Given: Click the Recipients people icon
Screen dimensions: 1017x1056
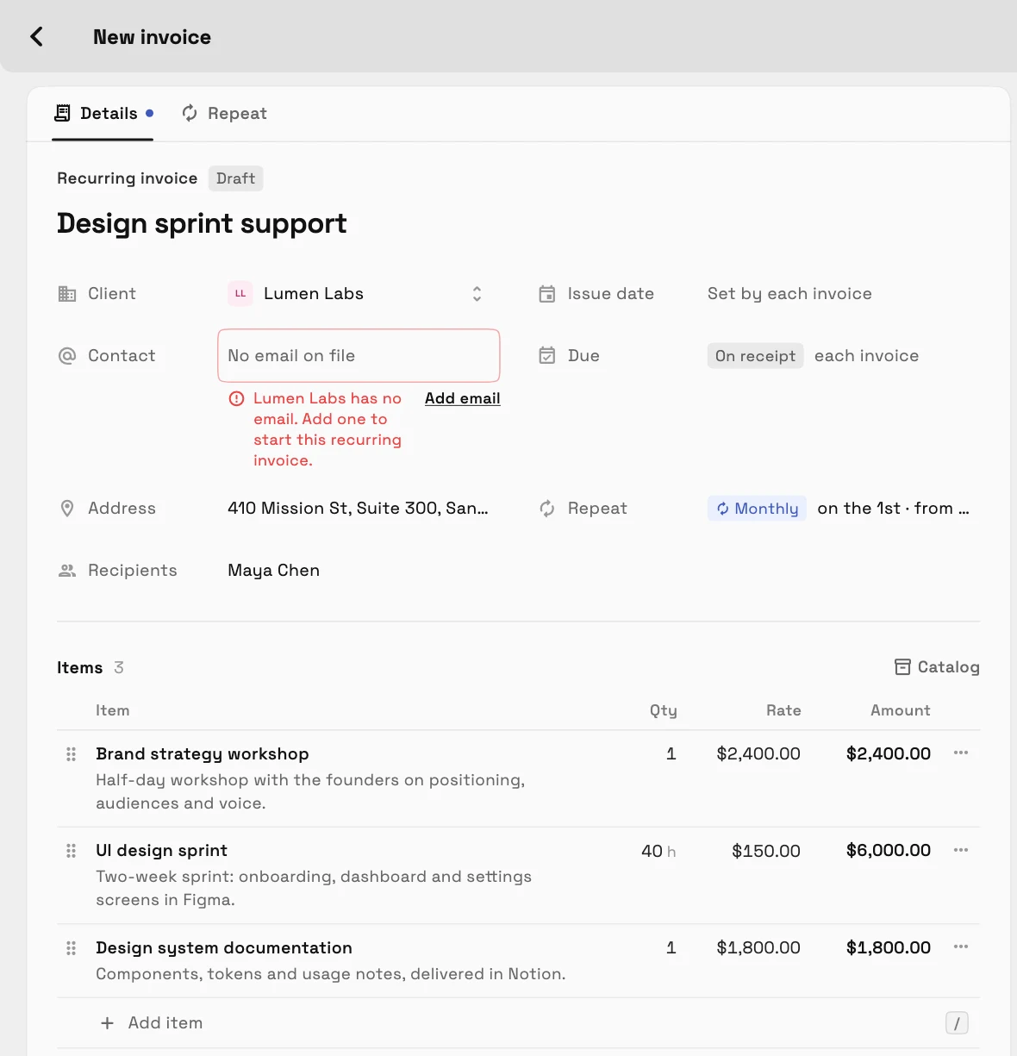Looking at the screenshot, I should tap(67, 571).
